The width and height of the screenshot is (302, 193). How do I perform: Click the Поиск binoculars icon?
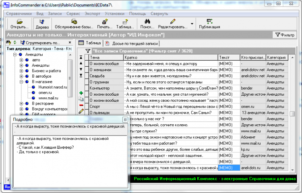pos(147,21)
